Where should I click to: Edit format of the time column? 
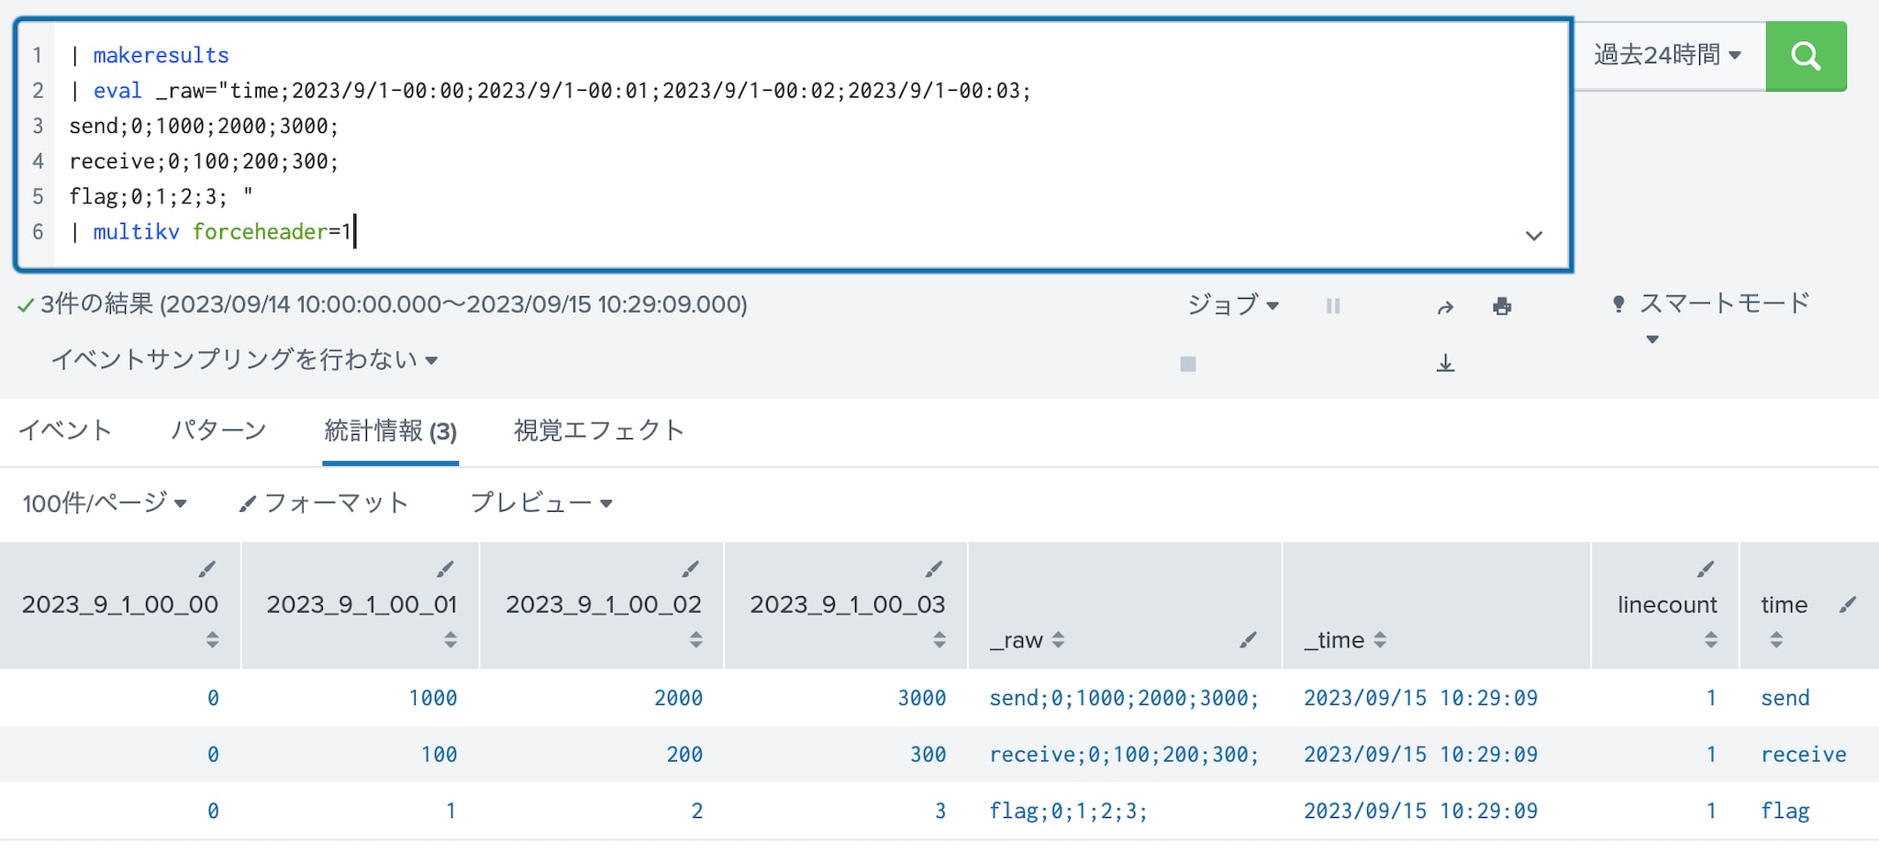click(1848, 604)
